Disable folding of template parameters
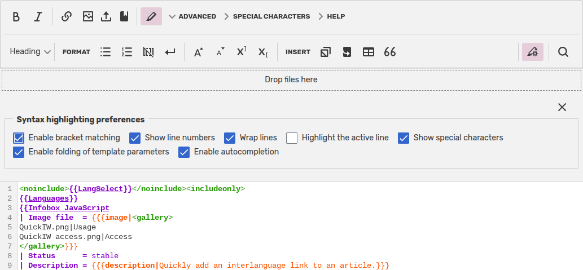The width and height of the screenshot is (583, 270). point(19,152)
